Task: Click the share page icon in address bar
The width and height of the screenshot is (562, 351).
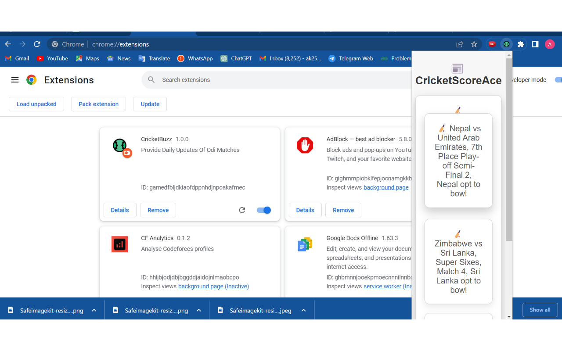Action: pos(460,44)
